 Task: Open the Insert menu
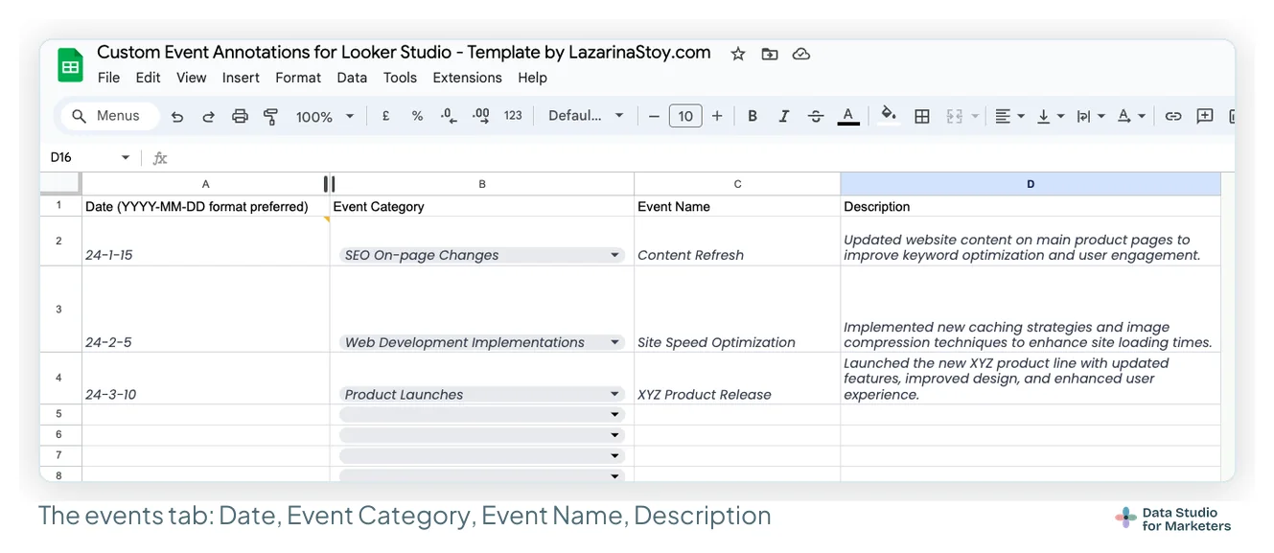241,78
